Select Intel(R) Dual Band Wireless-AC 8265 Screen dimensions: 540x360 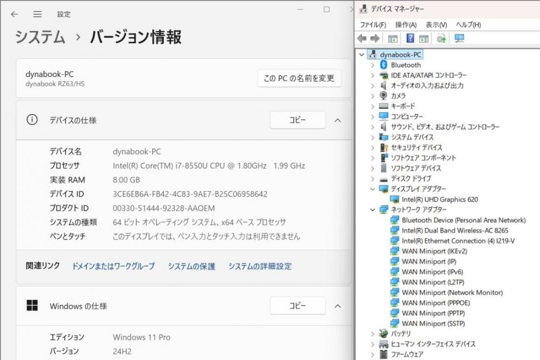(x=455, y=230)
